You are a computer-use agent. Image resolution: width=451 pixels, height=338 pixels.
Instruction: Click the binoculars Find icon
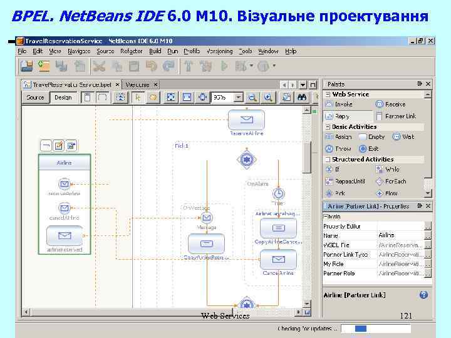(302, 98)
